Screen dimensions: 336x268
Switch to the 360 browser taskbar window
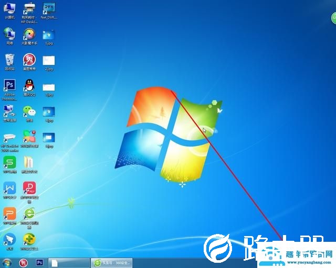pyautogui.click(x=112, y=263)
